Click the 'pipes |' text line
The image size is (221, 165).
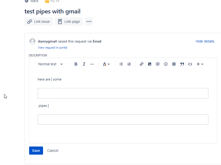click(x=44, y=106)
